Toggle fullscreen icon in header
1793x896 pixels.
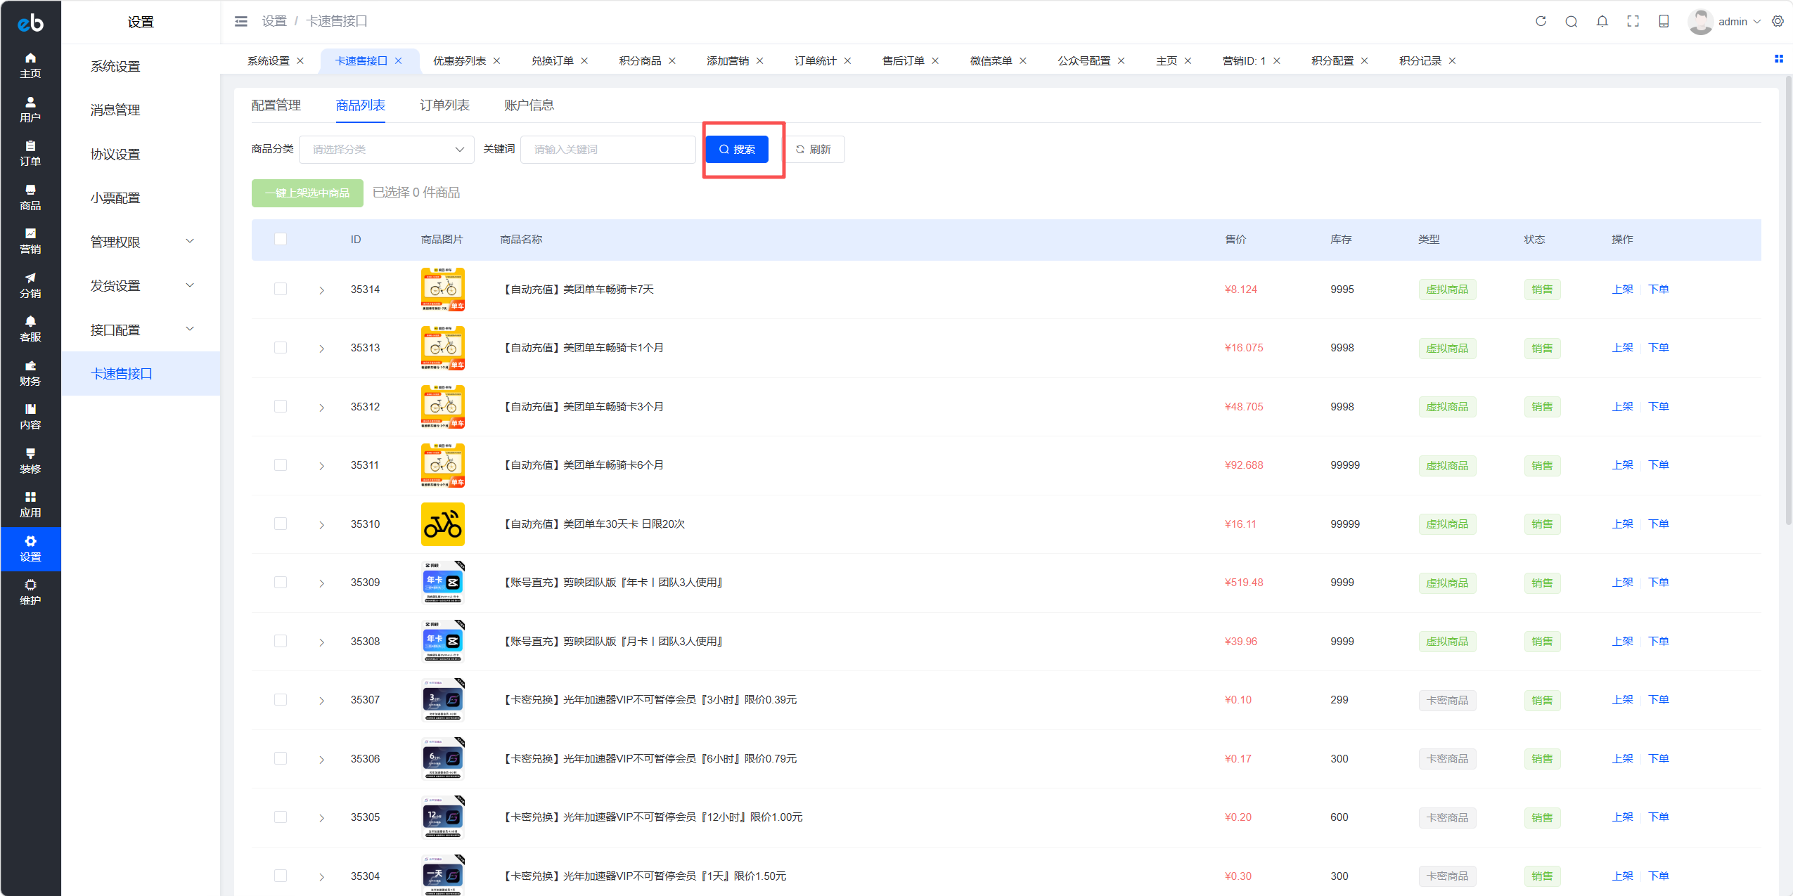click(1633, 21)
